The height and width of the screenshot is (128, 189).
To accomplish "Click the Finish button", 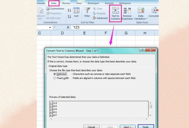I will (x=146, y=127).
